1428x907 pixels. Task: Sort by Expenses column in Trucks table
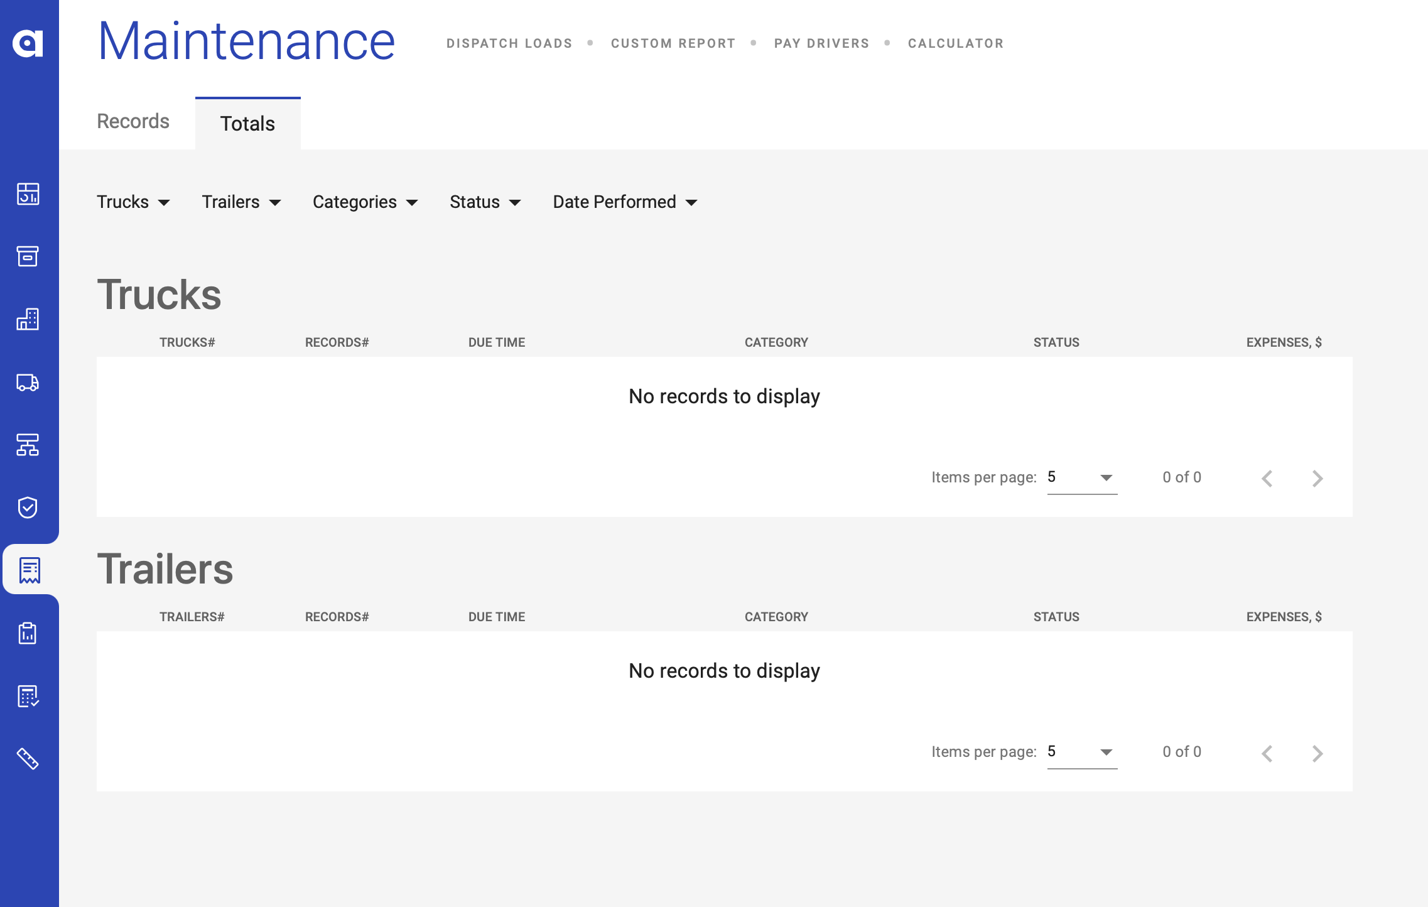point(1284,342)
